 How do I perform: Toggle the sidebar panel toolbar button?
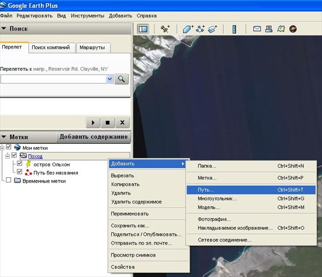143,29
